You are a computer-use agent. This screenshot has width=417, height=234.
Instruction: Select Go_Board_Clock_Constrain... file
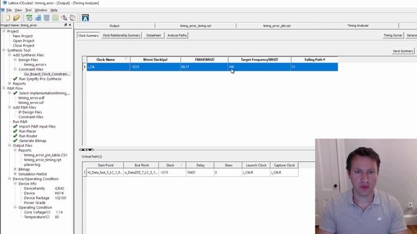[x=47, y=74]
